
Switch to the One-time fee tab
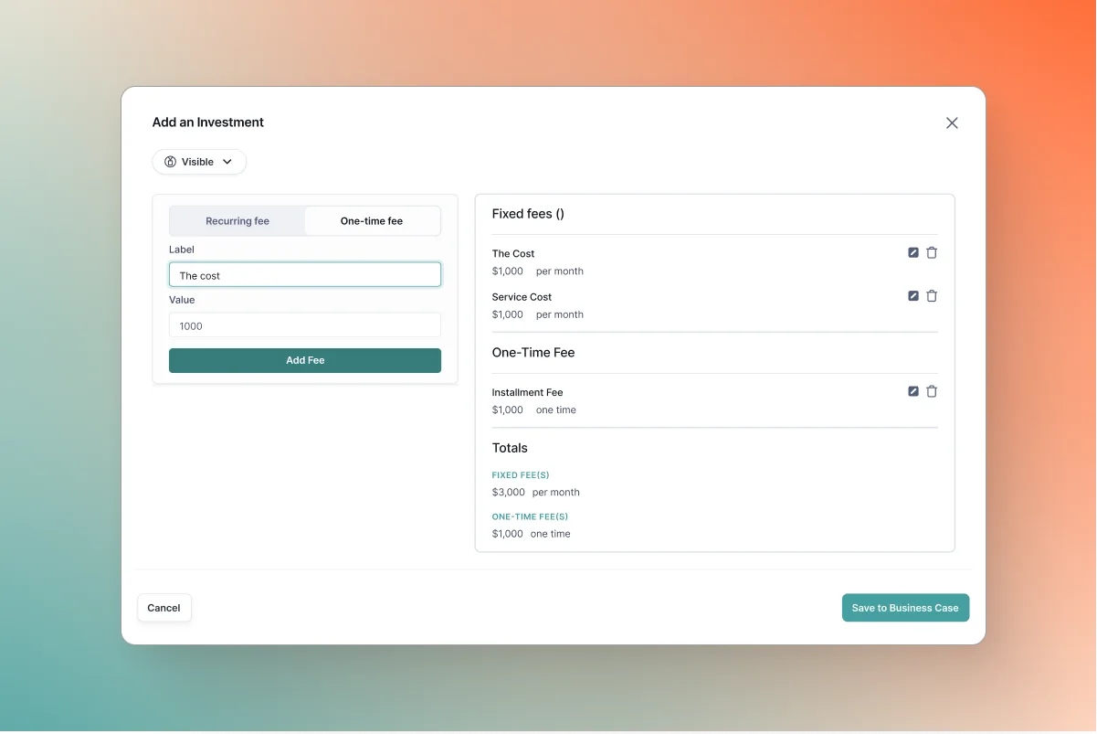pyautogui.click(x=372, y=221)
